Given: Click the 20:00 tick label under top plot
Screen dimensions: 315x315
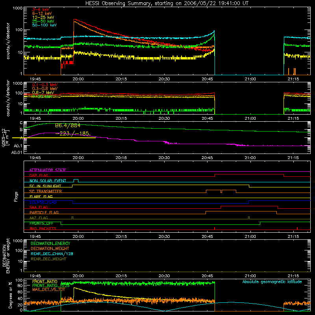Looking at the screenshot, I should (78, 79).
